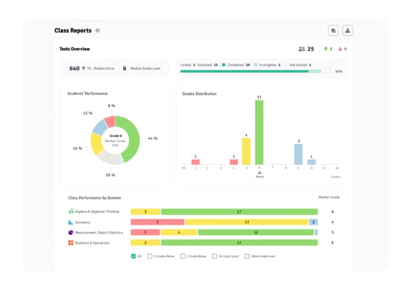Click the download report icon
Screen dimensions: 409x295
click(x=348, y=30)
